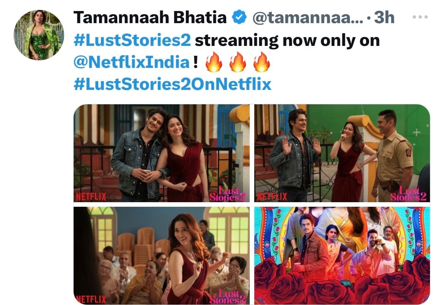Click Lust Stories 2 logo on dancing photo
The width and height of the screenshot is (444, 305).
[227, 296]
